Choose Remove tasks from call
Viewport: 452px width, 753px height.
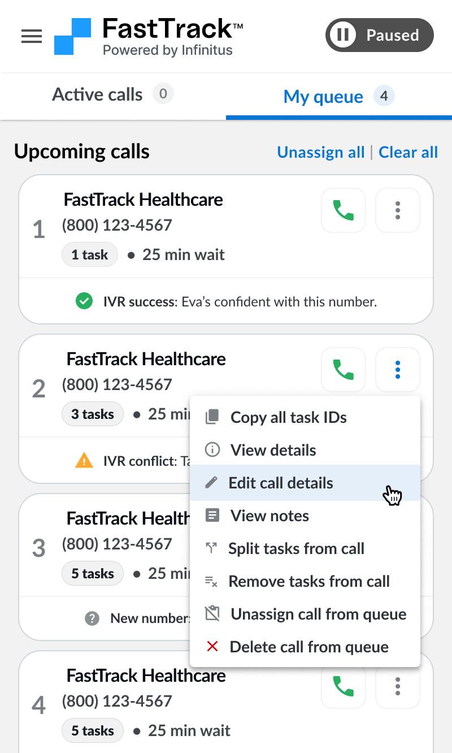coord(305,582)
